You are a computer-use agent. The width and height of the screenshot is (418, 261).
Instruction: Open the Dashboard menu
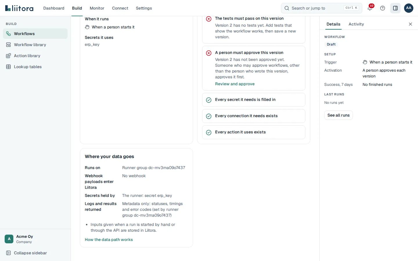pyautogui.click(x=54, y=8)
